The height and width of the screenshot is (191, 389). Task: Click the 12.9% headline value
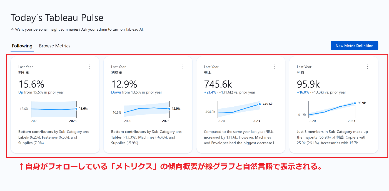click(124, 84)
